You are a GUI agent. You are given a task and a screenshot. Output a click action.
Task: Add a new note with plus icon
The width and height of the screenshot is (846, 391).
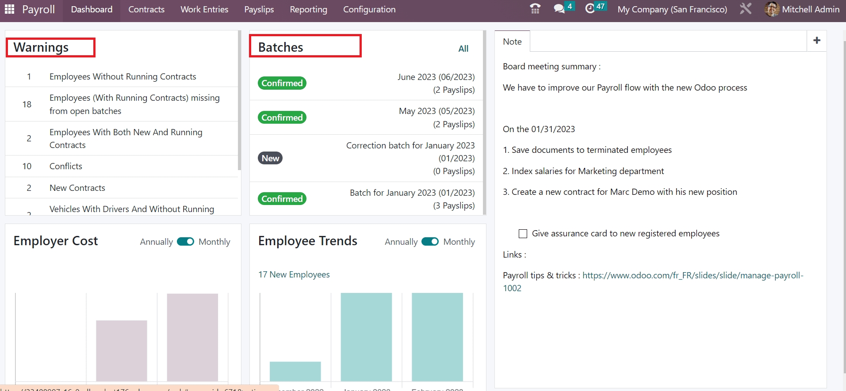point(817,41)
